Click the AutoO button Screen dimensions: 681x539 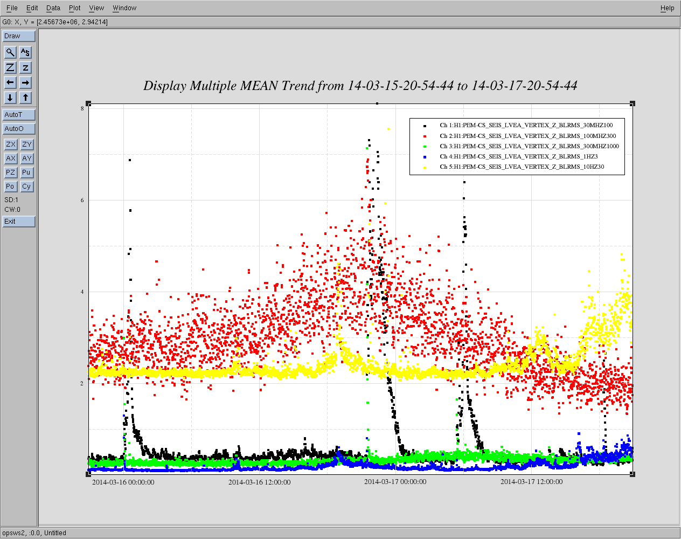tap(19, 129)
